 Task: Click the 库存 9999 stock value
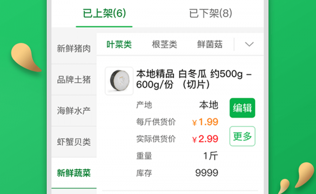206,172
